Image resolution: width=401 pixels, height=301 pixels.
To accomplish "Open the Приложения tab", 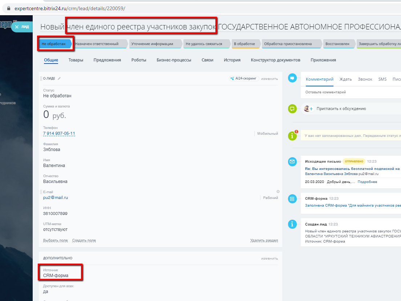I will click(x=323, y=60).
